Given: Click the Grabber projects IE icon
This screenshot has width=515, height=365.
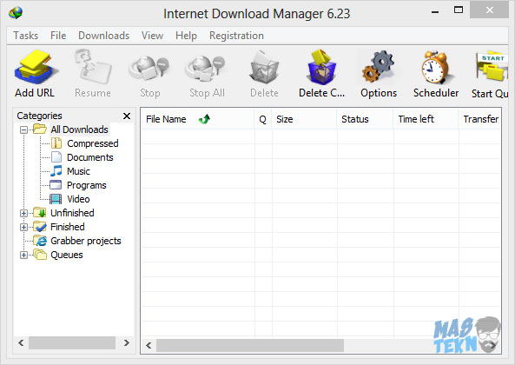Looking at the screenshot, I should (40, 241).
